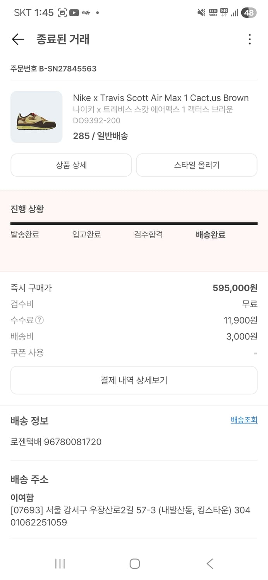Tap the screen recording icon in status bar
The height and width of the screenshot is (580, 268).
click(x=62, y=12)
